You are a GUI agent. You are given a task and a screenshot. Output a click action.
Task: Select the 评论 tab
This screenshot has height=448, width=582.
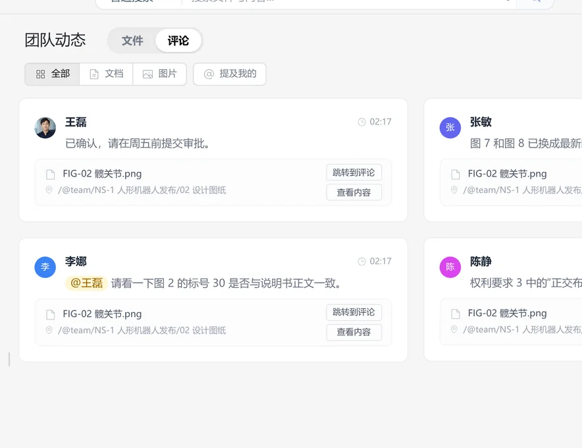pyautogui.click(x=178, y=40)
